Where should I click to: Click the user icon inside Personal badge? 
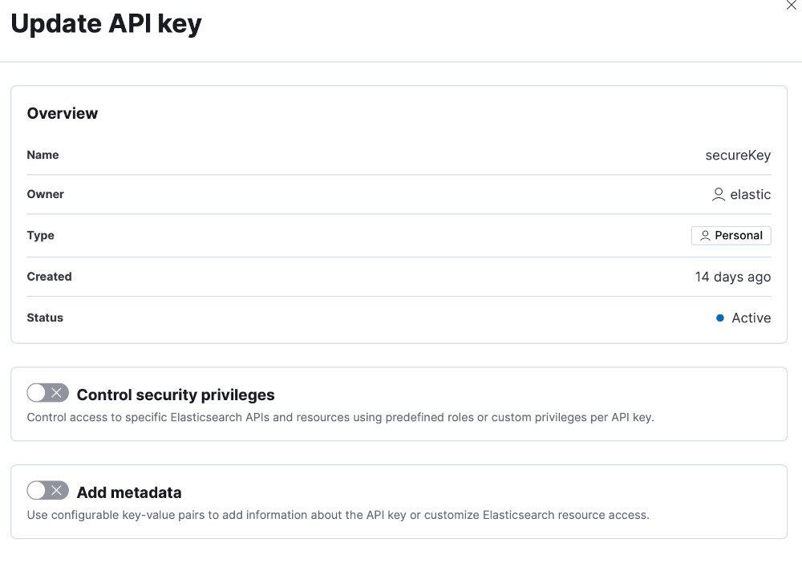pos(705,236)
